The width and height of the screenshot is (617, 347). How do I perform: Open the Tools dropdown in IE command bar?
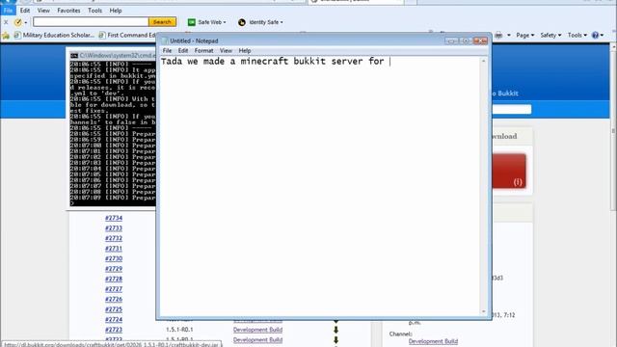coord(577,35)
